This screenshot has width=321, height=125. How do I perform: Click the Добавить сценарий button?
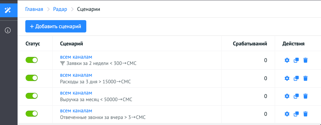[x=56, y=26]
